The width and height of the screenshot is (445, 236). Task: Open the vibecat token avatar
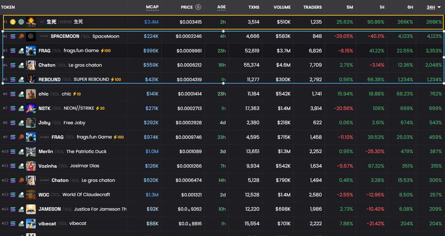(x=31, y=223)
